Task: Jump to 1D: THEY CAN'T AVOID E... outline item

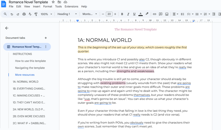Action: [29, 102]
